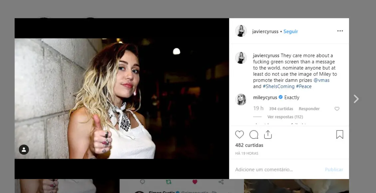Like the post with the heart icon
The image size is (376, 193).
pyautogui.click(x=239, y=134)
